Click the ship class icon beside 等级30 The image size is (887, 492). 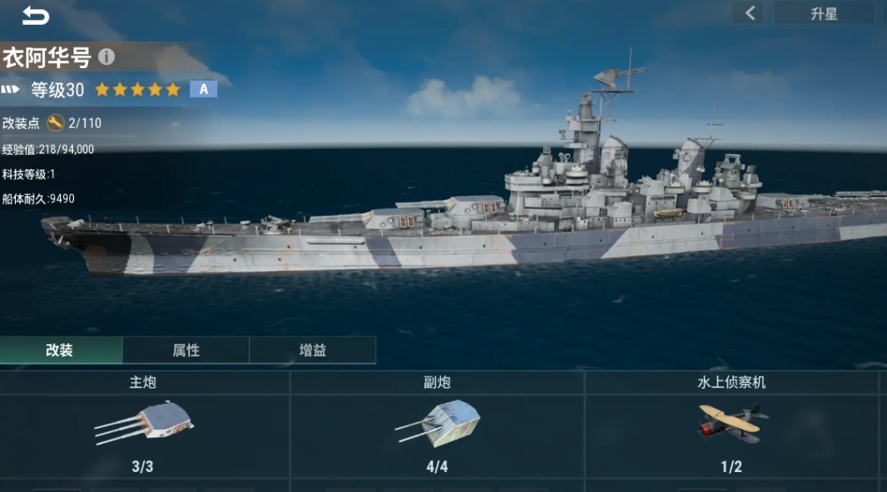pos(10,89)
